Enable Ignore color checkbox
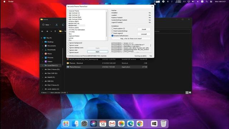This screenshot has width=229, height=129. 68,50
